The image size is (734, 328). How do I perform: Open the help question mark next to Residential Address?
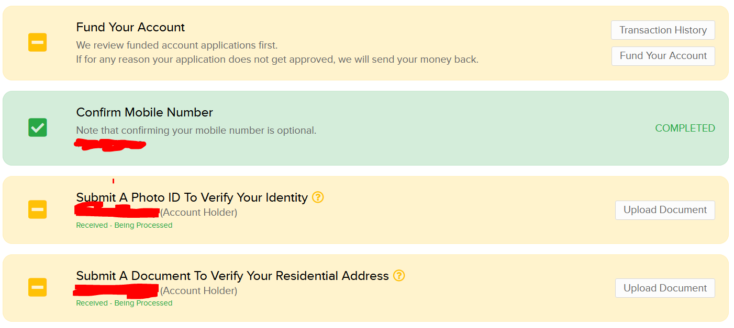pyautogui.click(x=399, y=275)
